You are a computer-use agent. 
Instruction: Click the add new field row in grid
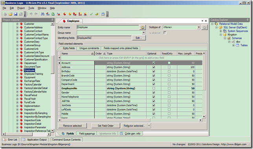131,58
